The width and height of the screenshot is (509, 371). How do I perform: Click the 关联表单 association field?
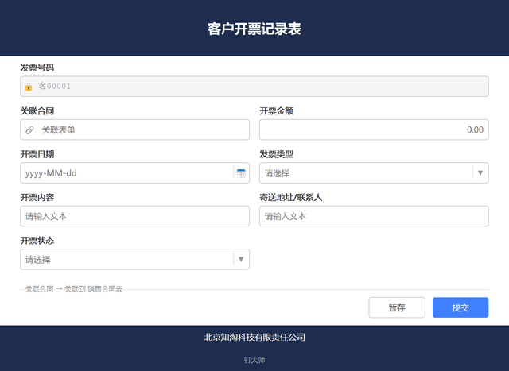click(x=134, y=129)
